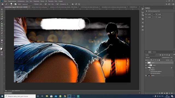Click the layer fill value field
Image resolution: width=175 pixels, height=98 pixels.
(171, 60)
